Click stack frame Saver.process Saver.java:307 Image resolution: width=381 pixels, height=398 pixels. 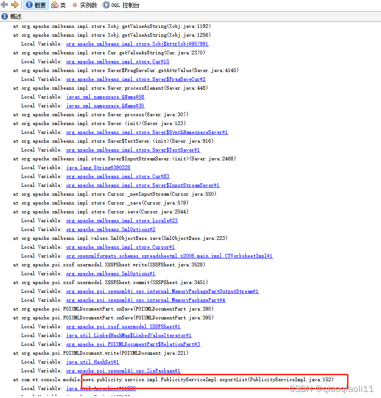pyautogui.click(x=100, y=114)
